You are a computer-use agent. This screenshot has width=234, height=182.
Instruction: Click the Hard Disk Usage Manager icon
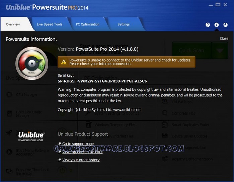[x=9, y=113]
